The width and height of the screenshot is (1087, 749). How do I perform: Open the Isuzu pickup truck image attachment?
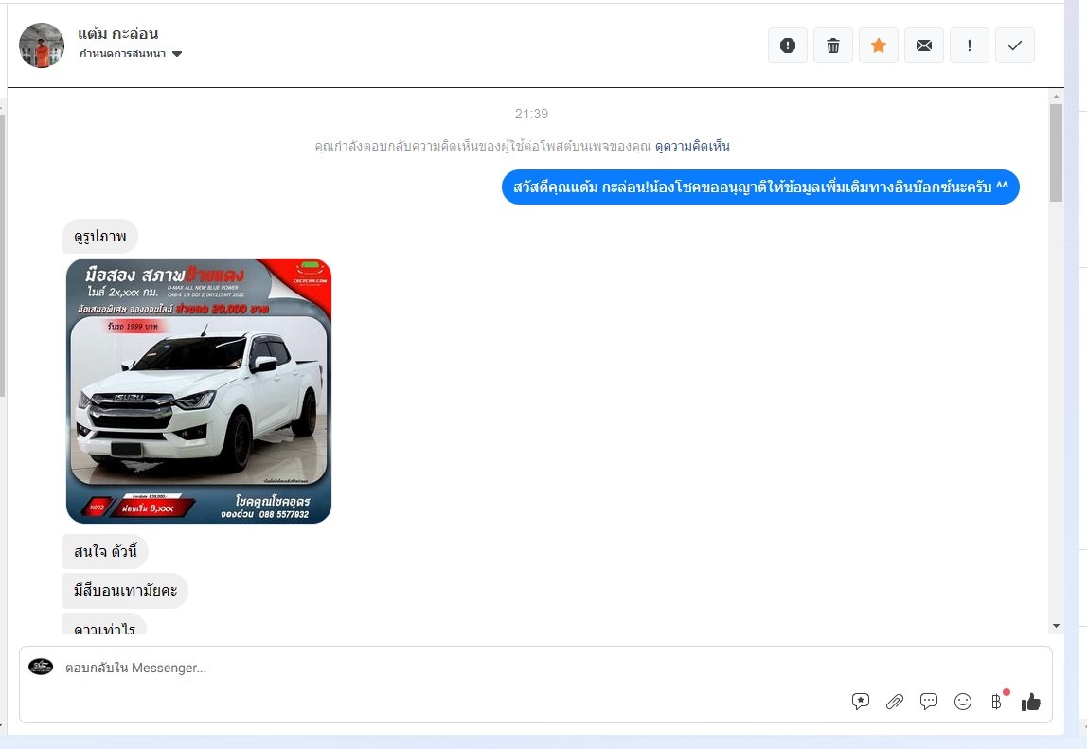point(199,391)
